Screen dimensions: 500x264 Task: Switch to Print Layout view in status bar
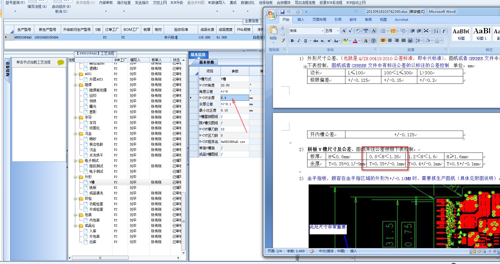coord(474,251)
